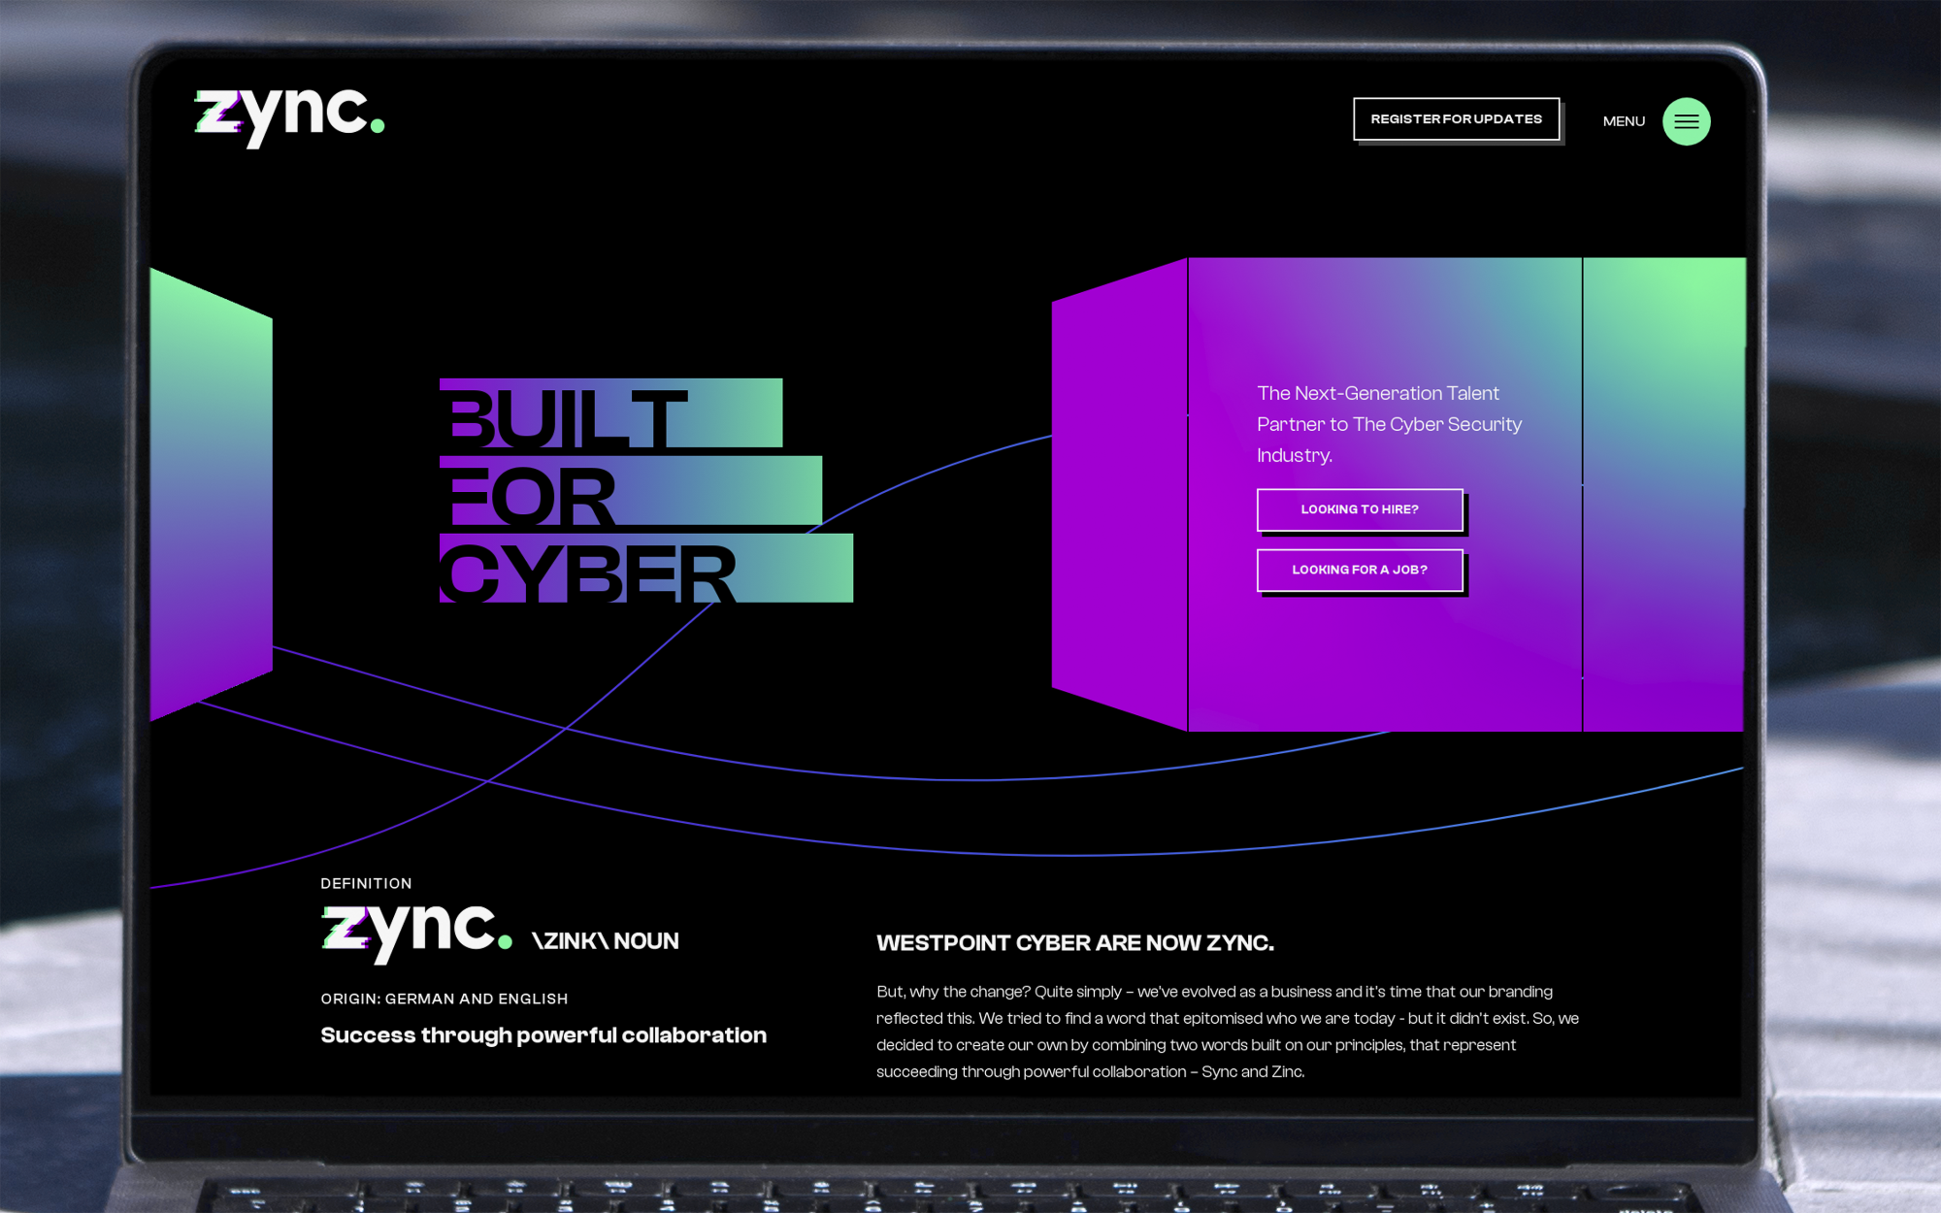Click the MENU label text
Viewport: 1941px width, 1213px height.
[x=1624, y=121]
